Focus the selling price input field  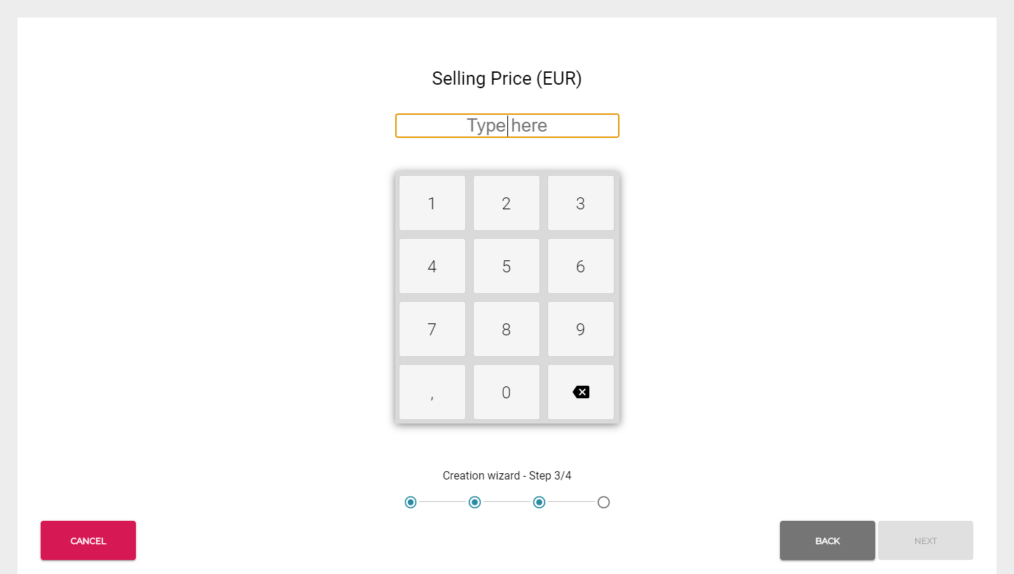pyautogui.click(x=507, y=125)
